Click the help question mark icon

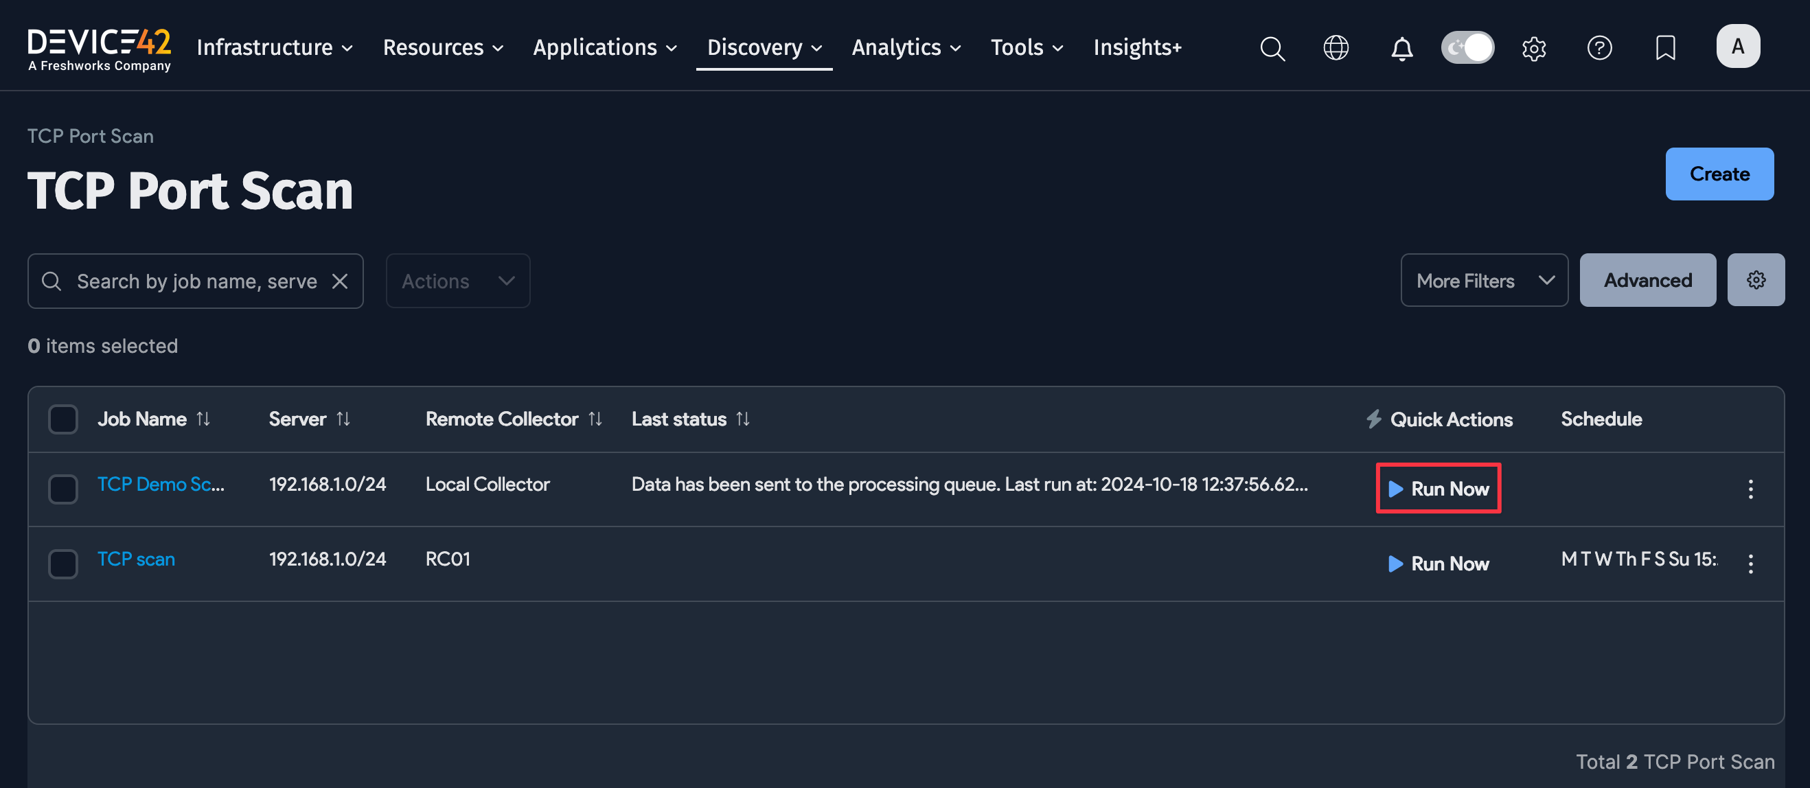pyautogui.click(x=1599, y=48)
